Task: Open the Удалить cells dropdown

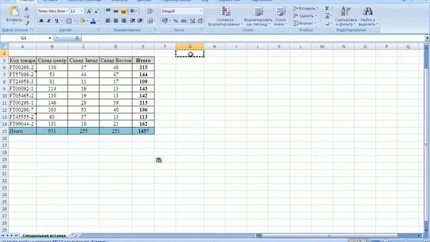Action: click(x=304, y=16)
